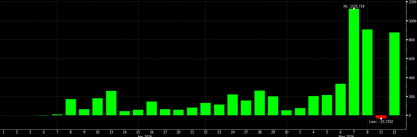The image size is (417, 137).
Task: Click the x-axis date label 11
Action: tap(381, 132)
